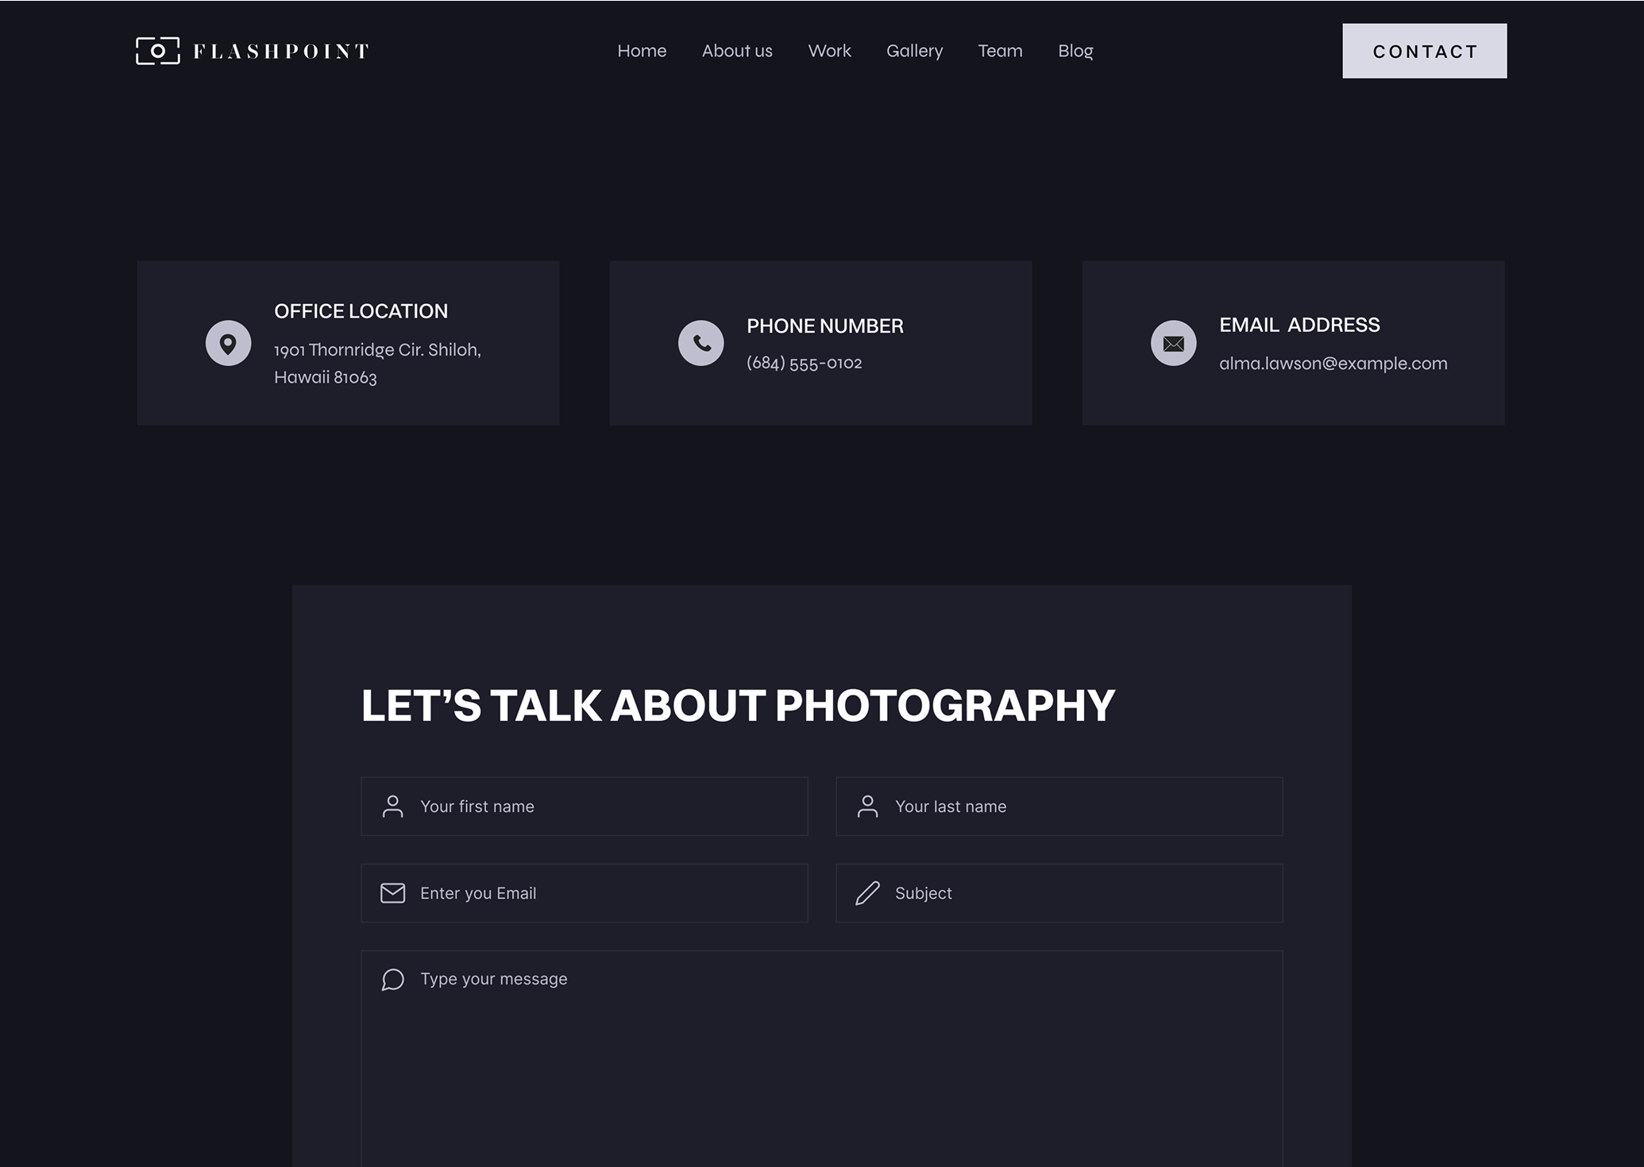The height and width of the screenshot is (1167, 1644).
Task: Click the person icon in first name field
Action: (x=392, y=807)
